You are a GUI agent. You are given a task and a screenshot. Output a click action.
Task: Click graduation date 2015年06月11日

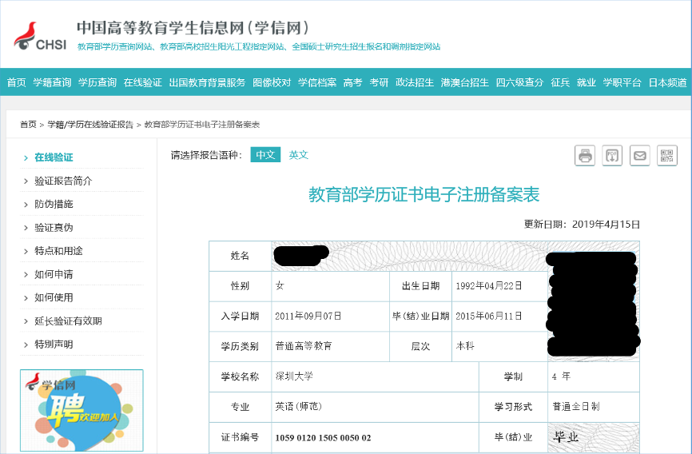pos(489,317)
